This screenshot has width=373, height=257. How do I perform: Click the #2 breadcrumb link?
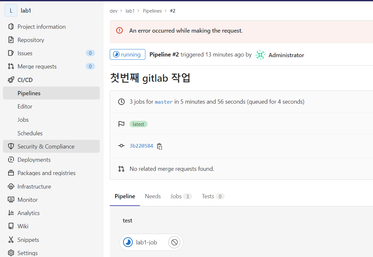(x=173, y=11)
